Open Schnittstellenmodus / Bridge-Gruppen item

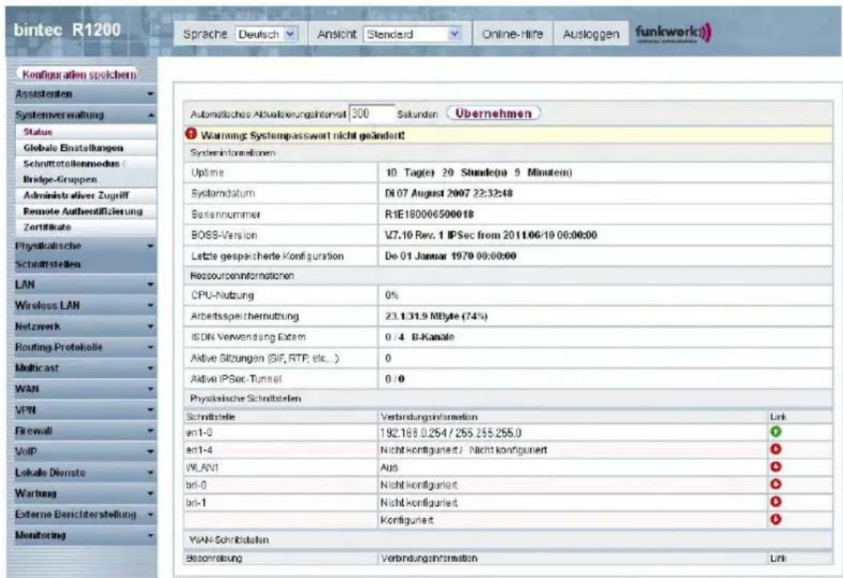[x=86, y=171]
